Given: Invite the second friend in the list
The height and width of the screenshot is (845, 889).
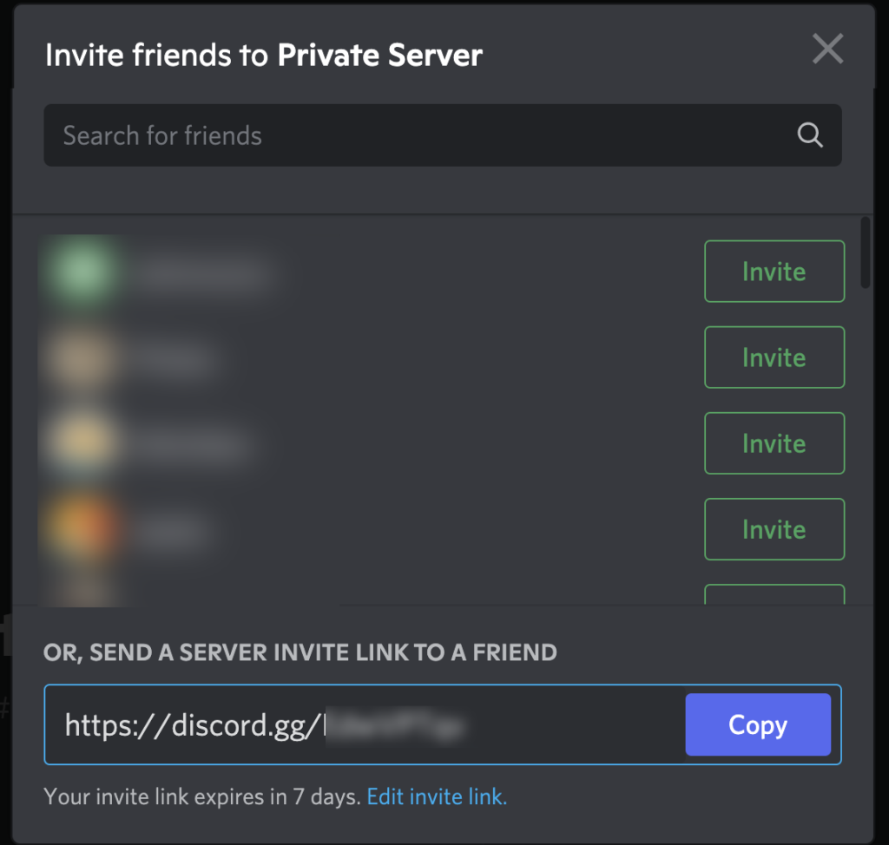Looking at the screenshot, I should [x=774, y=357].
